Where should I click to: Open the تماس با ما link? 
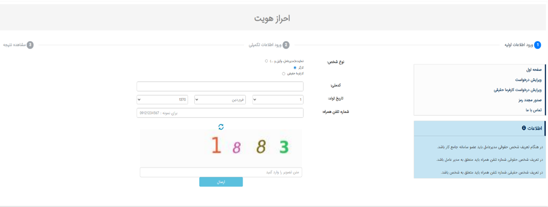[x=534, y=110]
